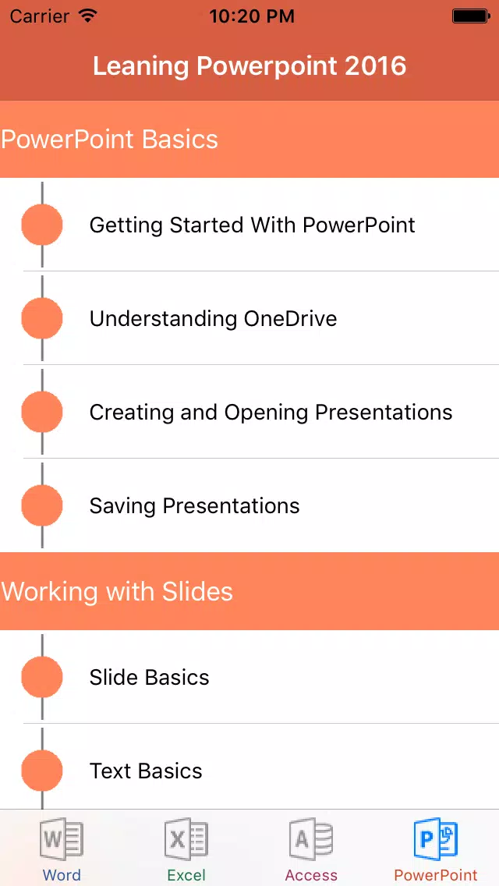Open Slide Basics lesson
Viewport: 499px width, 886px height.
pyautogui.click(x=249, y=677)
